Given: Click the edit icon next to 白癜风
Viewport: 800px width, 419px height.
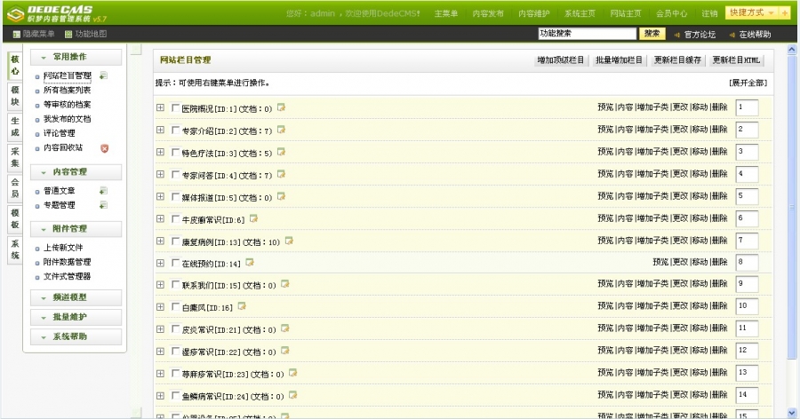Looking at the screenshot, I should point(242,306).
